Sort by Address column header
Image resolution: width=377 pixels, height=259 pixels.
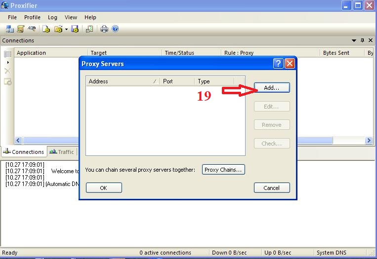(123, 81)
